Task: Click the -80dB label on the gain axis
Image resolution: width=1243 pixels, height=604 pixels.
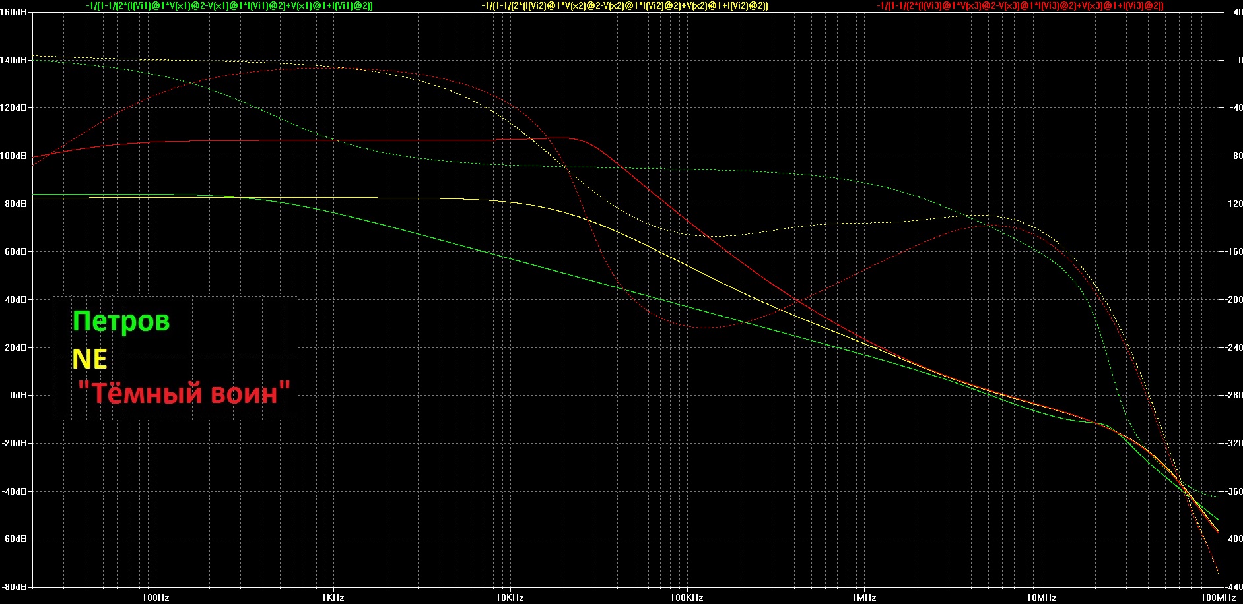Action: (x=15, y=587)
